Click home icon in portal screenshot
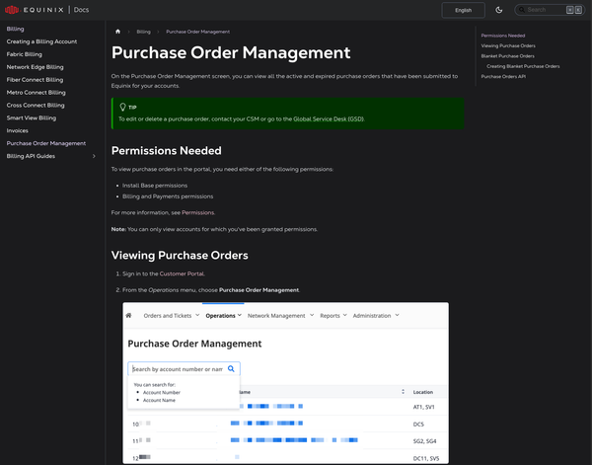This screenshot has height=465, width=592. click(128, 315)
